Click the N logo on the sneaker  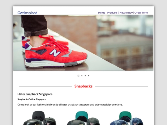click(55, 52)
